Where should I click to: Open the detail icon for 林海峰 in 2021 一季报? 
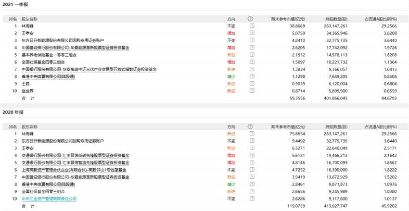[x=252, y=26]
